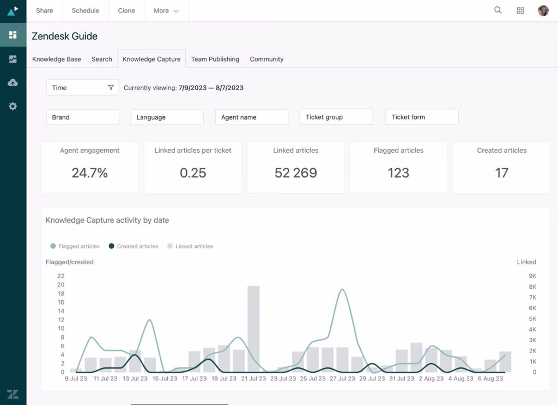558x405 pixels.
Task: Click the funnel icon in the Time filter
Action: (x=111, y=87)
